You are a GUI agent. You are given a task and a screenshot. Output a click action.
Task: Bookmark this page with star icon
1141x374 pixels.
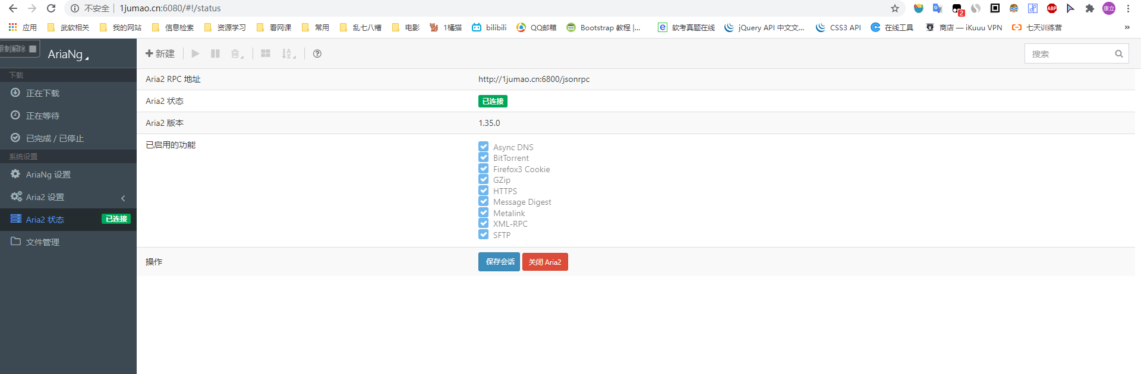[895, 8]
